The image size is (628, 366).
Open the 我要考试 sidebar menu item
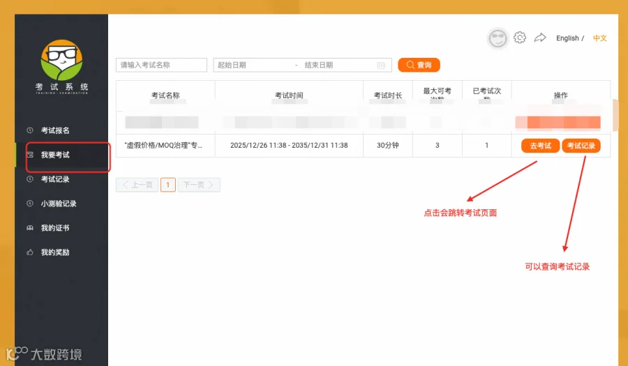pyautogui.click(x=61, y=155)
